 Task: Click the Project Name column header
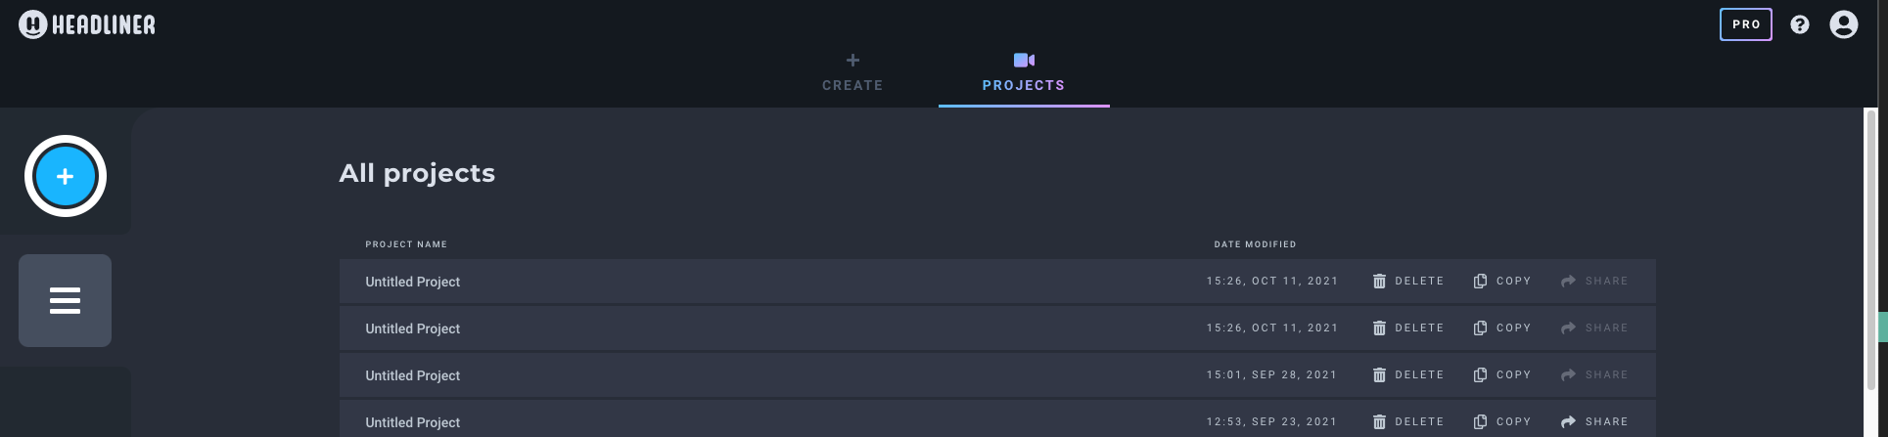(x=406, y=244)
